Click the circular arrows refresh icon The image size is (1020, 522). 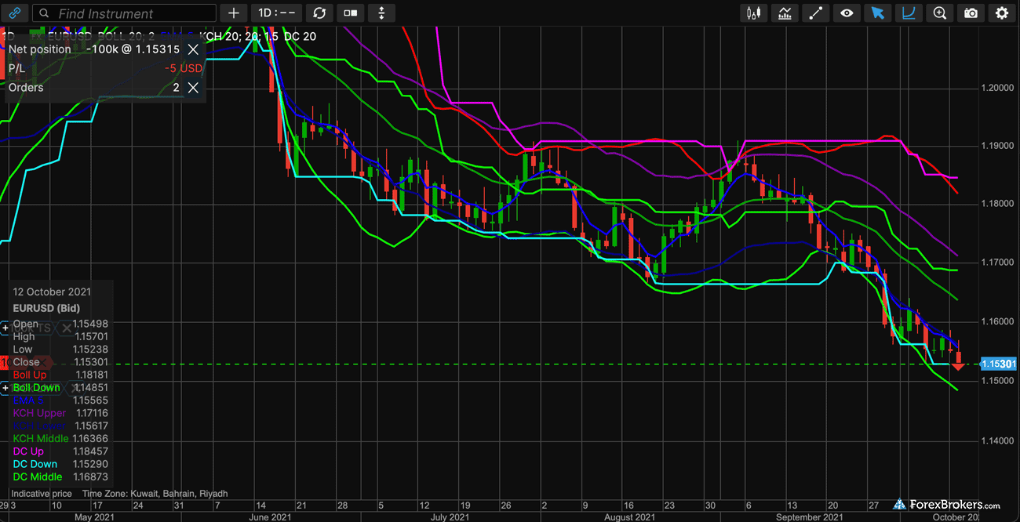click(x=319, y=13)
